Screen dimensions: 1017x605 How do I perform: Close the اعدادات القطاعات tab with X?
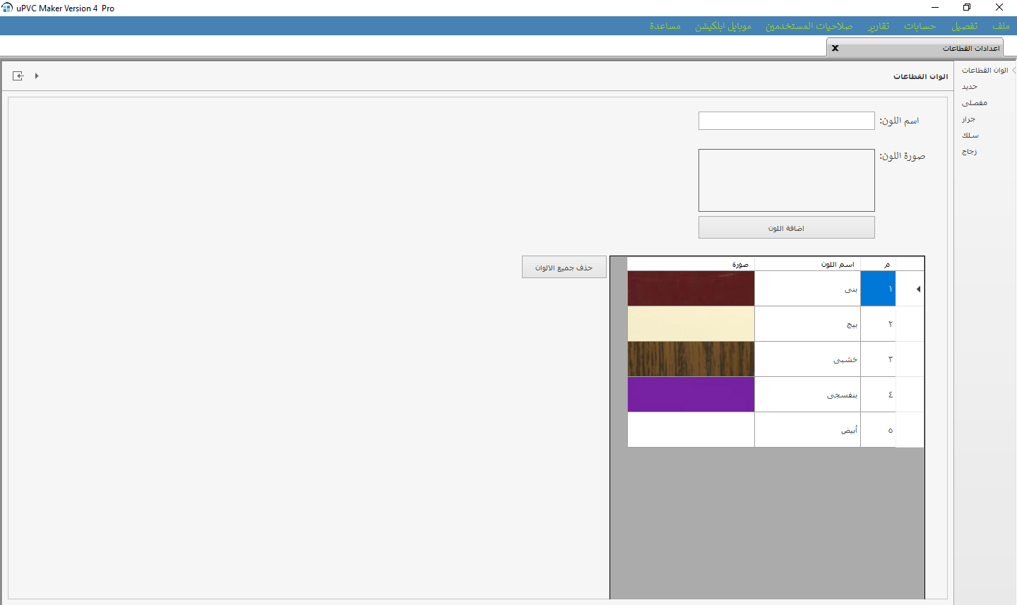835,48
